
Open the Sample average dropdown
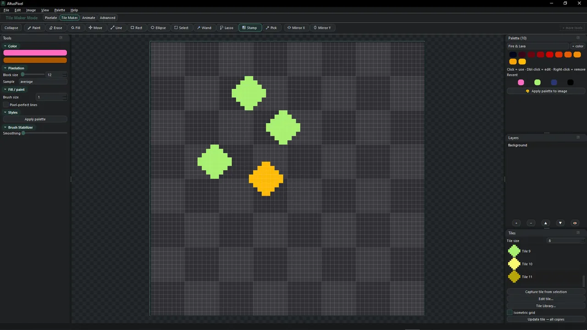tap(43, 82)
